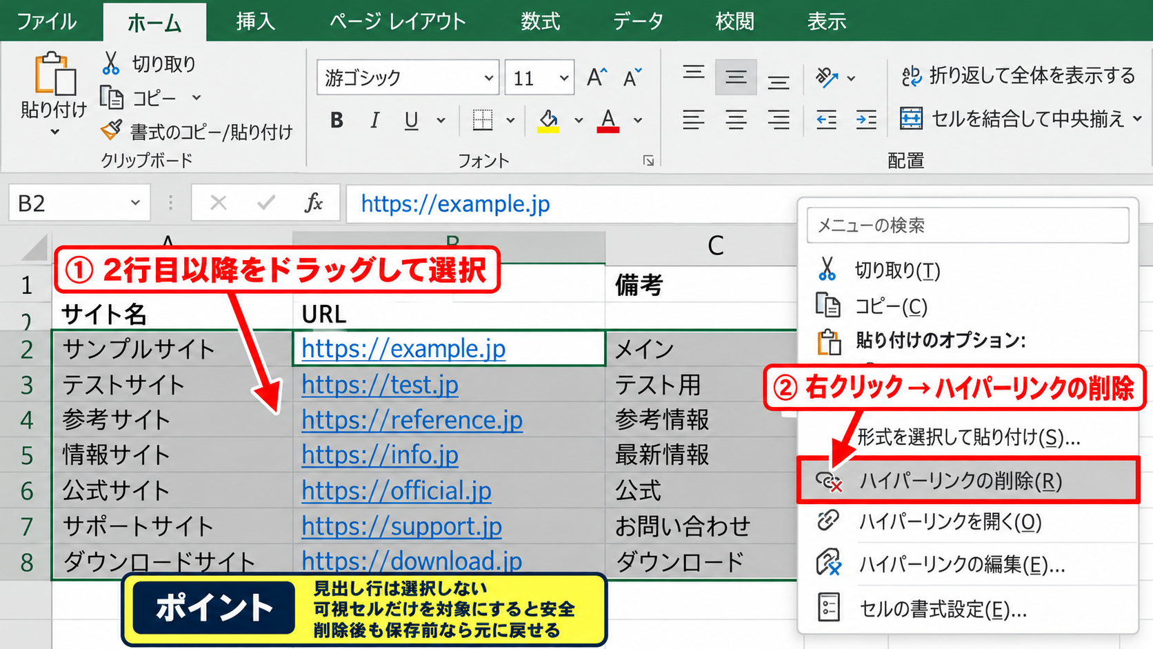Click the セルを結合して中央揃え button
This screenshot has height=649, width=1153.
tap(1012, 119)
